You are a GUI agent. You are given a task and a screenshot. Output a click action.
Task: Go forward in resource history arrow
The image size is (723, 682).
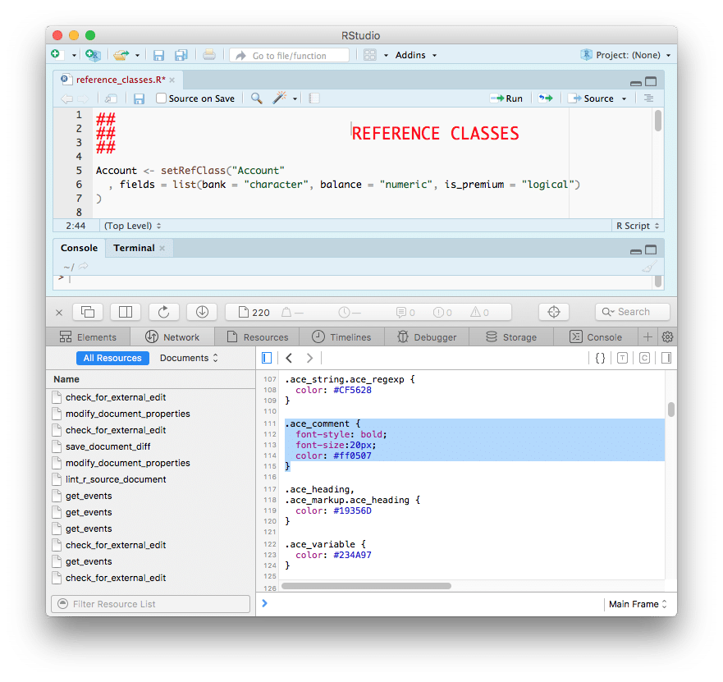click(x=309, y=358)
